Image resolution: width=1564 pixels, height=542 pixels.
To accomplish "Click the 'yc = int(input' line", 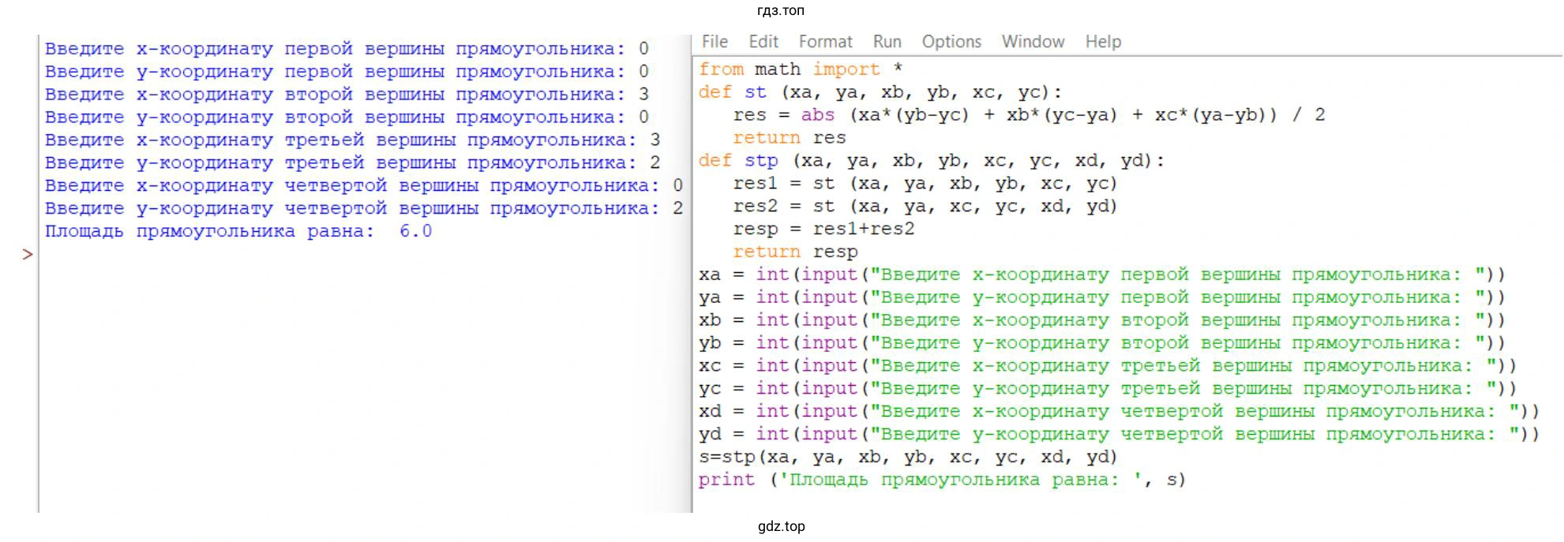I will [1108, 390].
